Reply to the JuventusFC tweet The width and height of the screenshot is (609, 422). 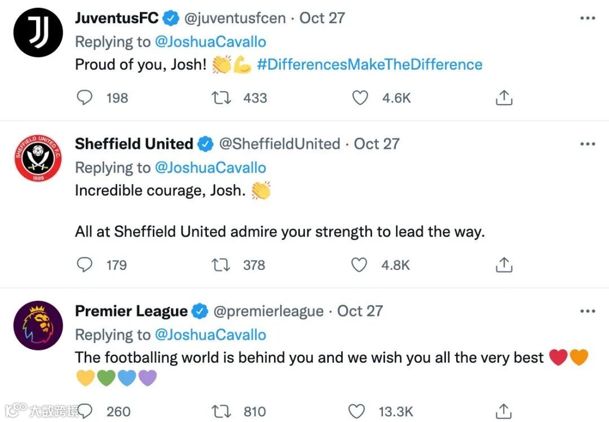tap(85, 98)
